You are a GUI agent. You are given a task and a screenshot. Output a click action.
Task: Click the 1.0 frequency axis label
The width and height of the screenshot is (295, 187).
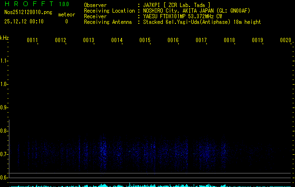pos(4,84)
